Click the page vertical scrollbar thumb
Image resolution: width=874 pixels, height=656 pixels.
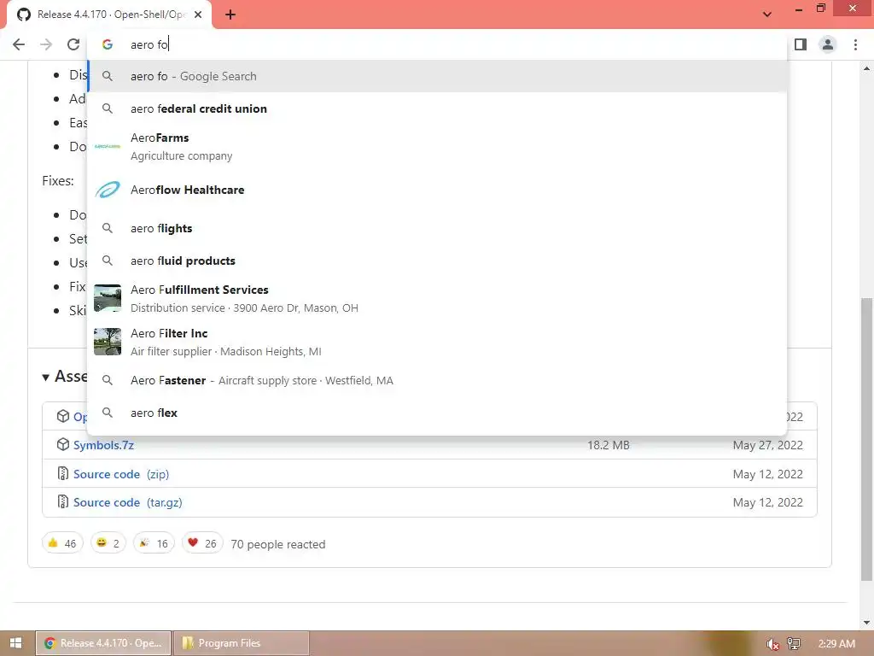(x=866, y=440)
